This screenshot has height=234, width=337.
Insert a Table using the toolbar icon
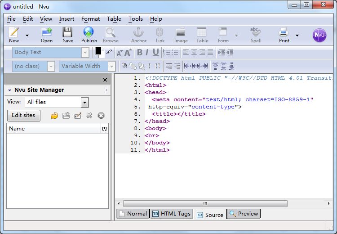click(202, 35)
